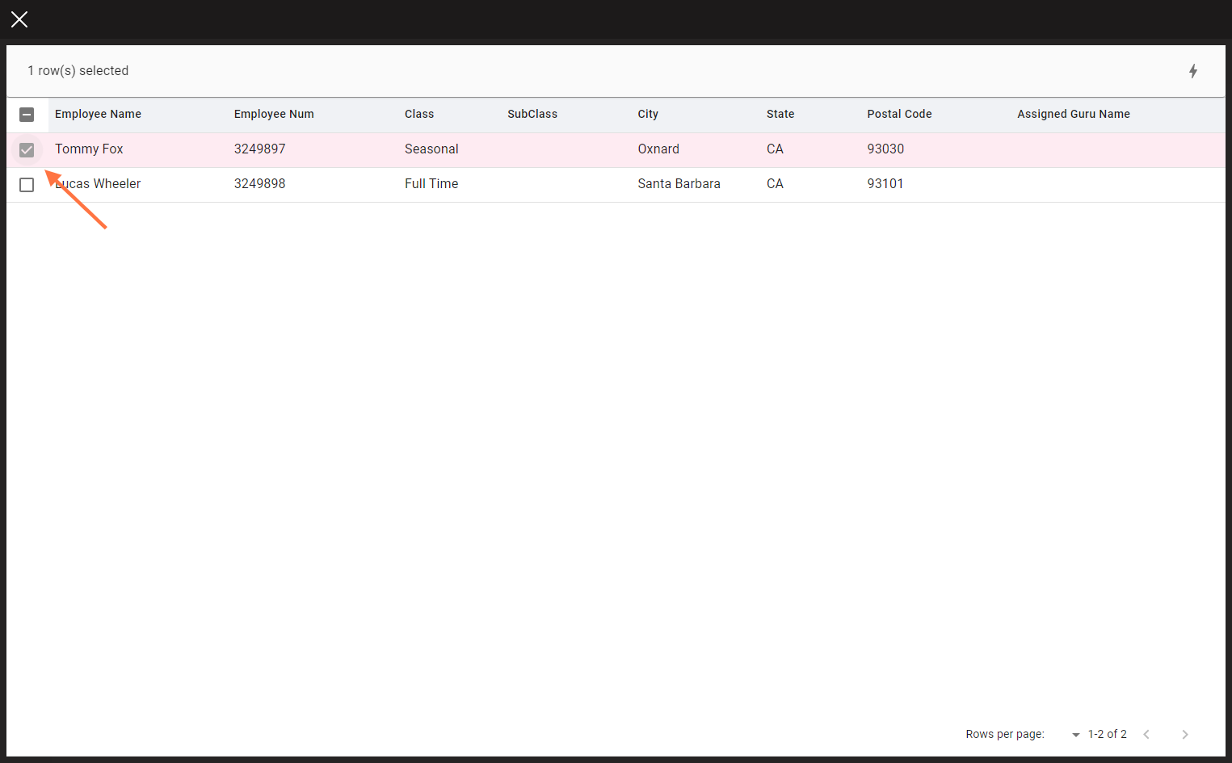Click employee number 3249897
The image size is (1232, 763).
click(x=259, y=149)
